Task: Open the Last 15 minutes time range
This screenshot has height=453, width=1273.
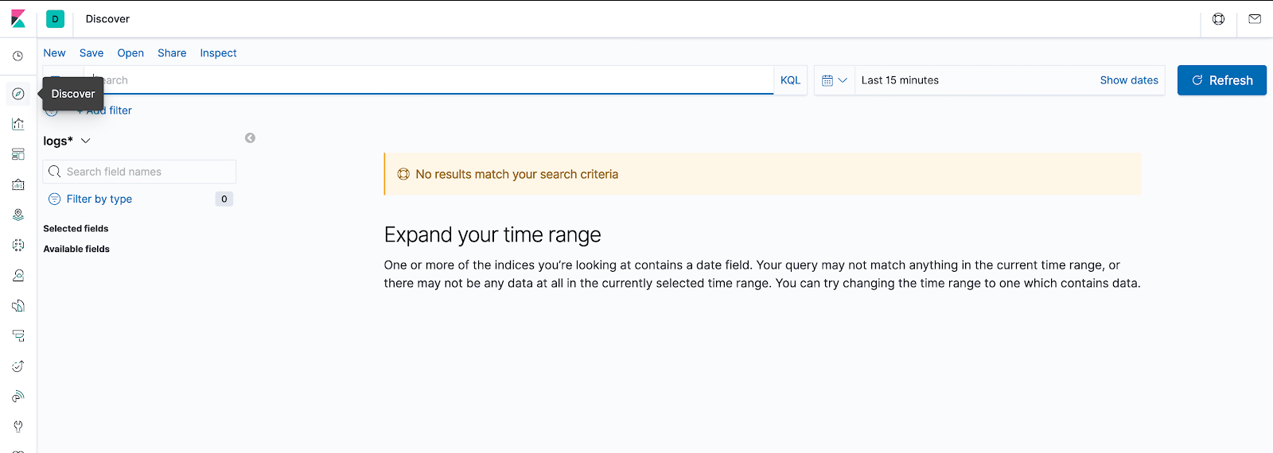Action: tap(900, 80)
